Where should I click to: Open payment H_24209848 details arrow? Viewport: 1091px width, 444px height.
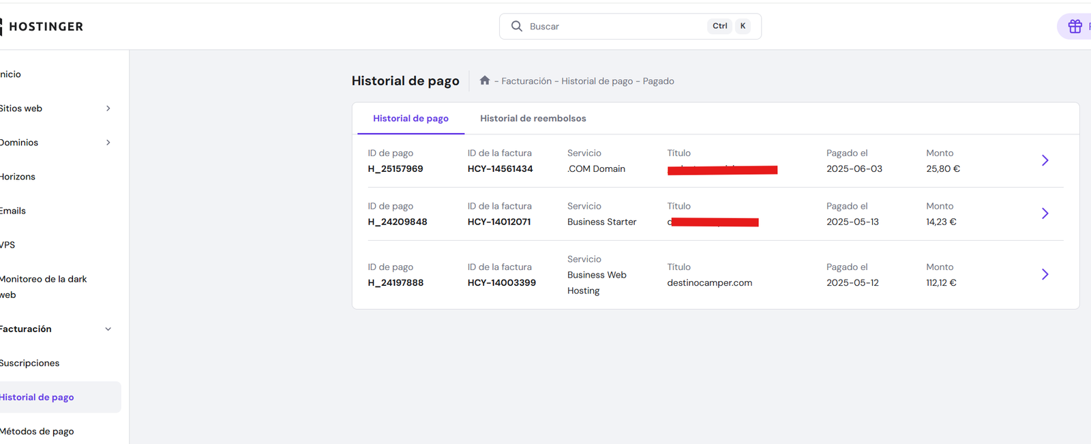click(x=1045, y=213)
